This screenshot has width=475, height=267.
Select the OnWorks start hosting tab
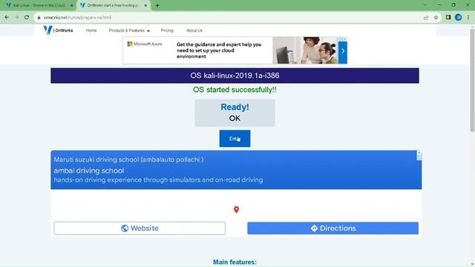(113, 5)
